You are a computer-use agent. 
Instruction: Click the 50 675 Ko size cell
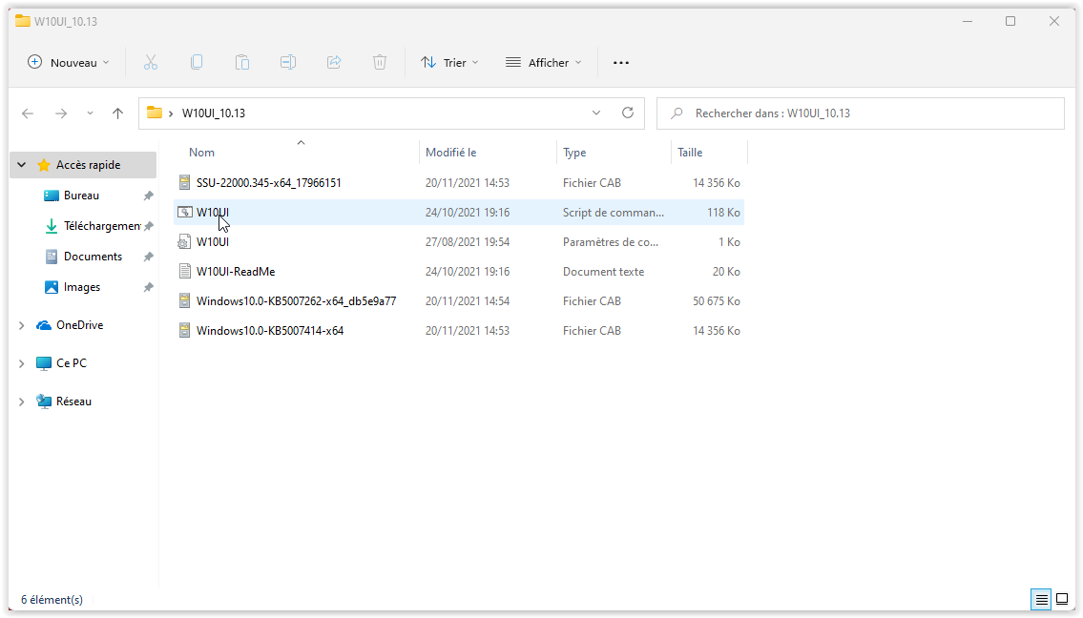pos(717,301)
